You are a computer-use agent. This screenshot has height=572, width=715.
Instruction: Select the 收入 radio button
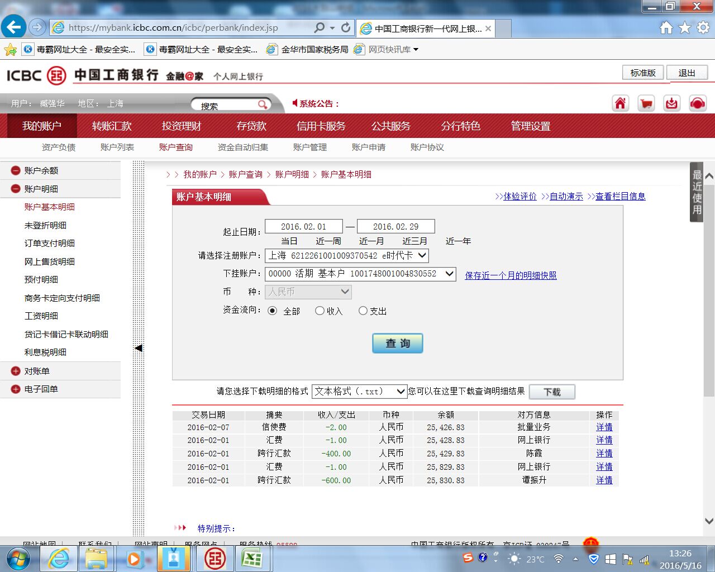pyautogui.click(x=320, y=311)
